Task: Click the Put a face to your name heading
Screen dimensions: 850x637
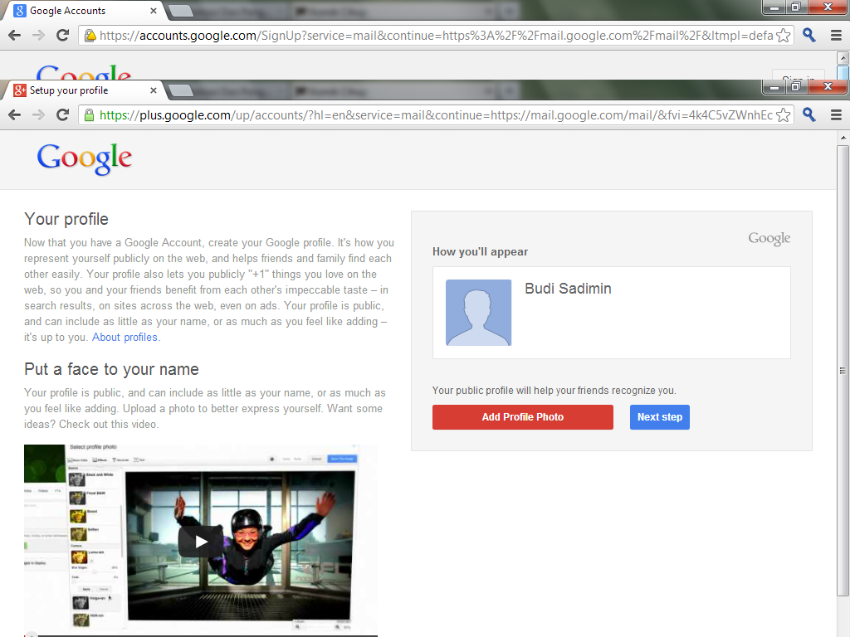Action: [x=111, y=369]
